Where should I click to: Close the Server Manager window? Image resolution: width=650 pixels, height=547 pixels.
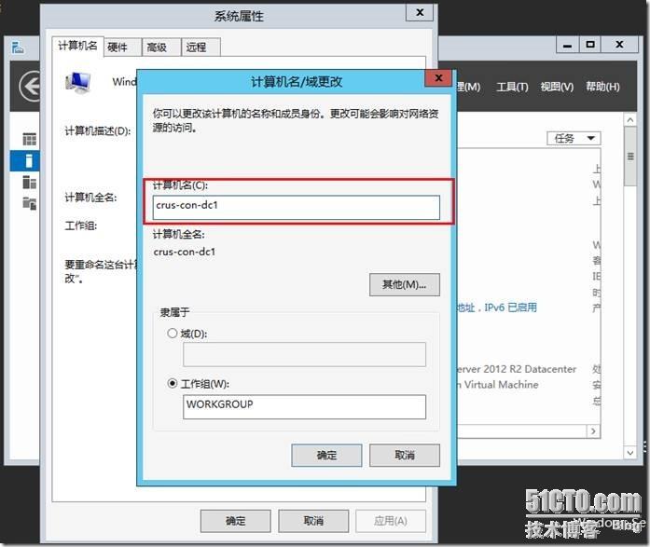point(620,45)
